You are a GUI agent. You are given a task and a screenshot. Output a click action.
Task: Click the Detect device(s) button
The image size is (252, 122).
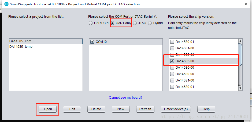click(176, 109)
